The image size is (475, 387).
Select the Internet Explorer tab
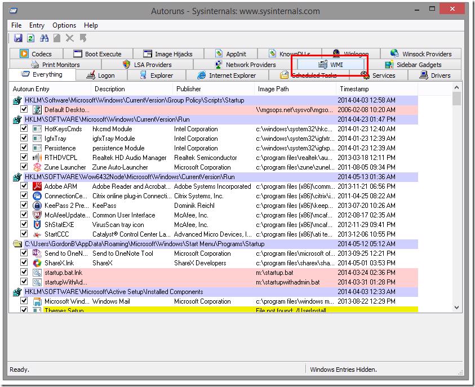click(x=227, y=75)
